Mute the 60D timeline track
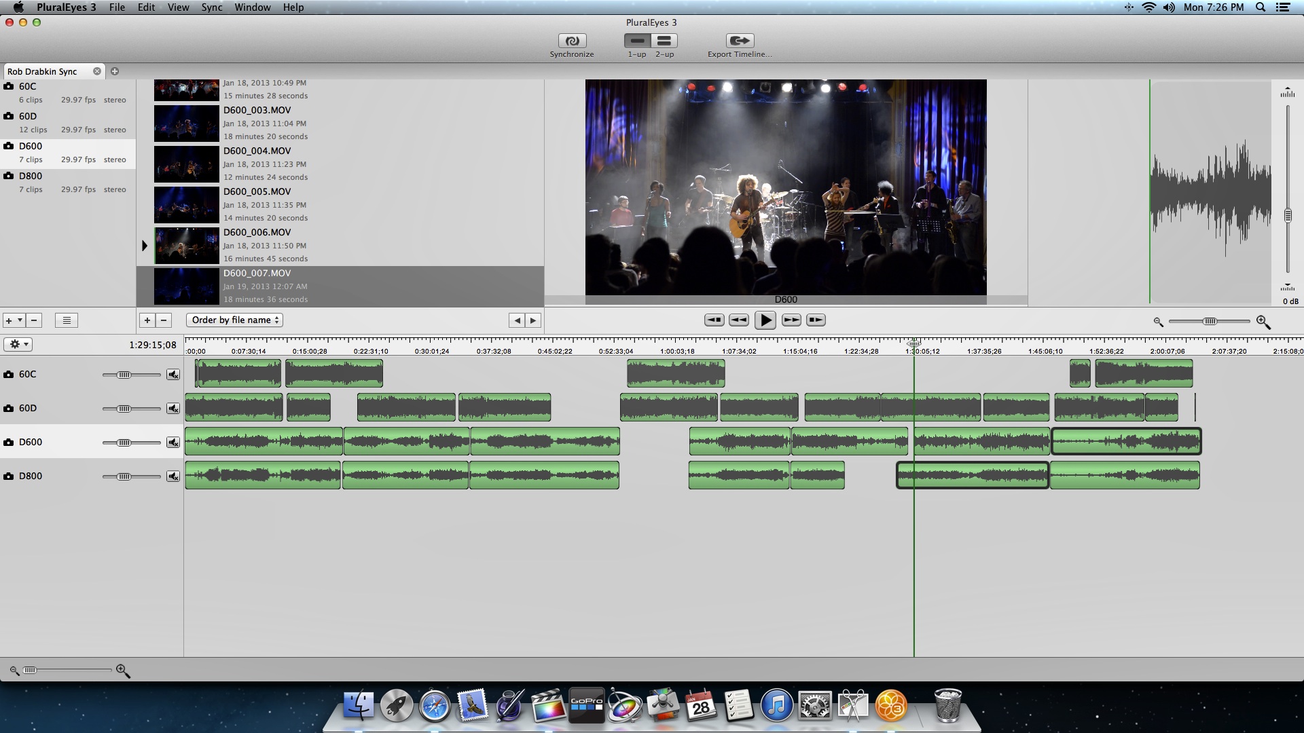Viewport: 1304px width, 733px height. [173, 409]
